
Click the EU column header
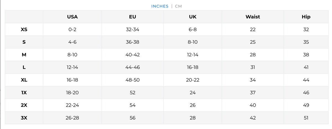(x=133, y=17)
